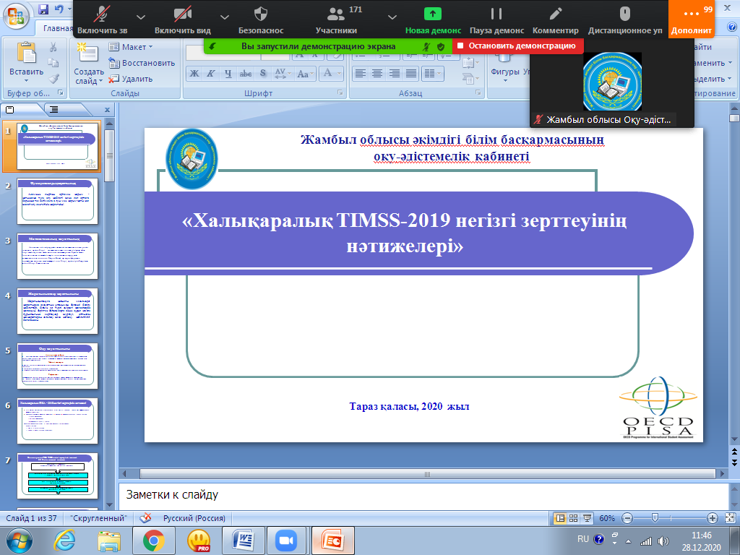Open the Windows Start menu
The width and height of the screenshot is (740, 555).
pyautogui.click(x=20, y=541)
